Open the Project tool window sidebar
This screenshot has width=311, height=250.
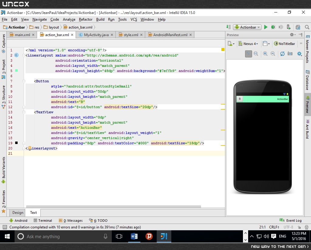[4, 69]
